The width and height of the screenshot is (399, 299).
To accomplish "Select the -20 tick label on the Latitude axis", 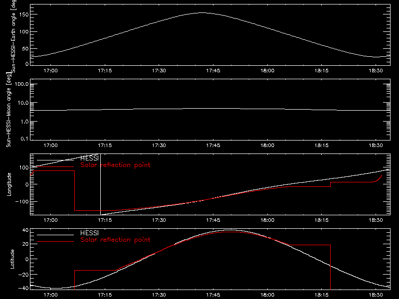I will click(x=23, y=275).
